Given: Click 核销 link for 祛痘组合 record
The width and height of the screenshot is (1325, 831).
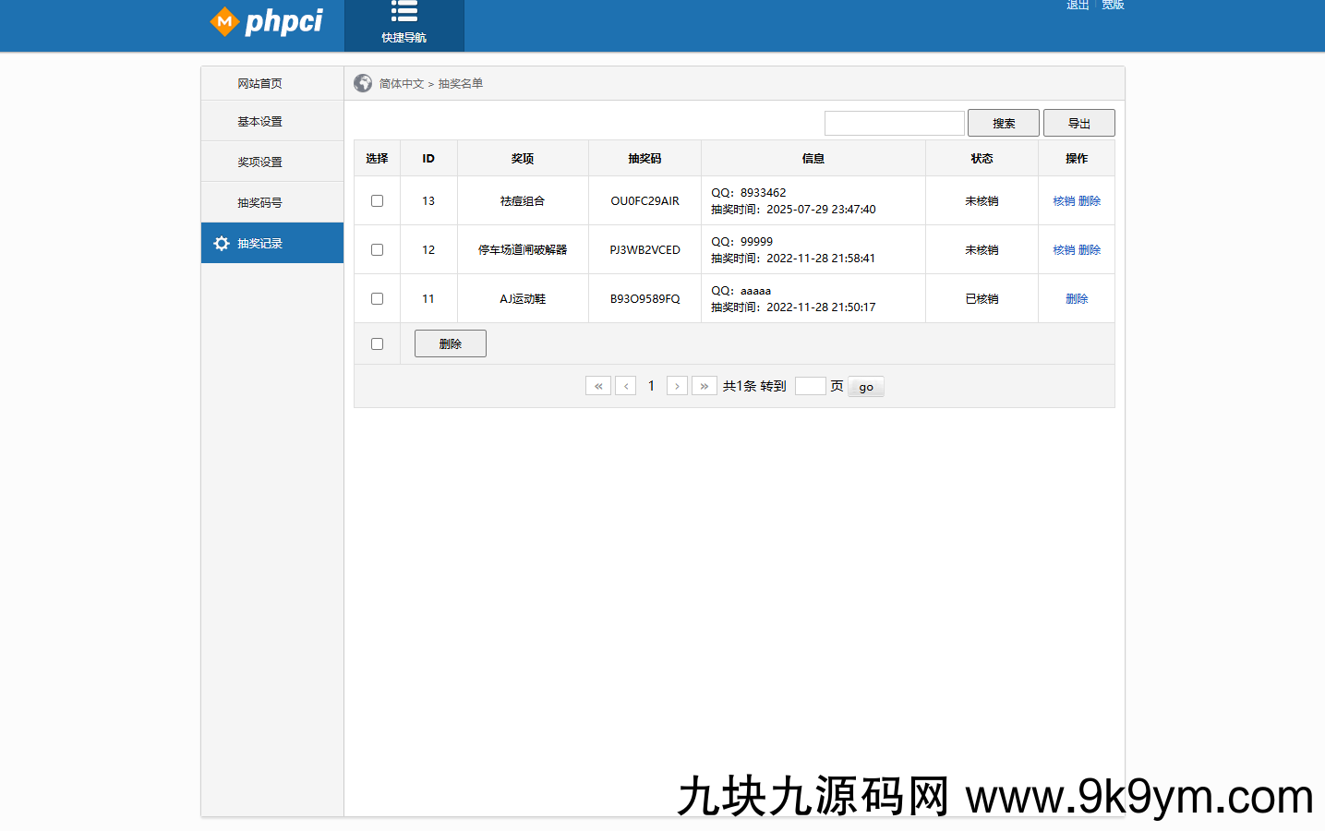Looking at the screenshot, I should (x=1064, y=200).
